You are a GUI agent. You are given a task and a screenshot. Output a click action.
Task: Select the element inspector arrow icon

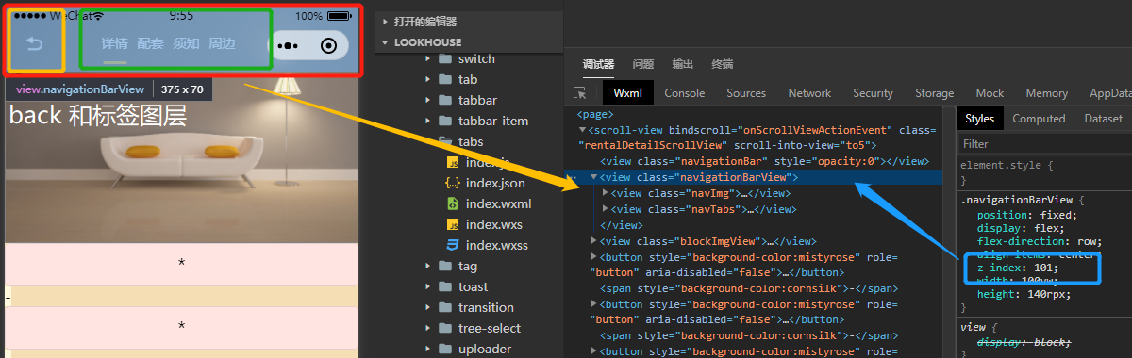[x=580, y=93]
